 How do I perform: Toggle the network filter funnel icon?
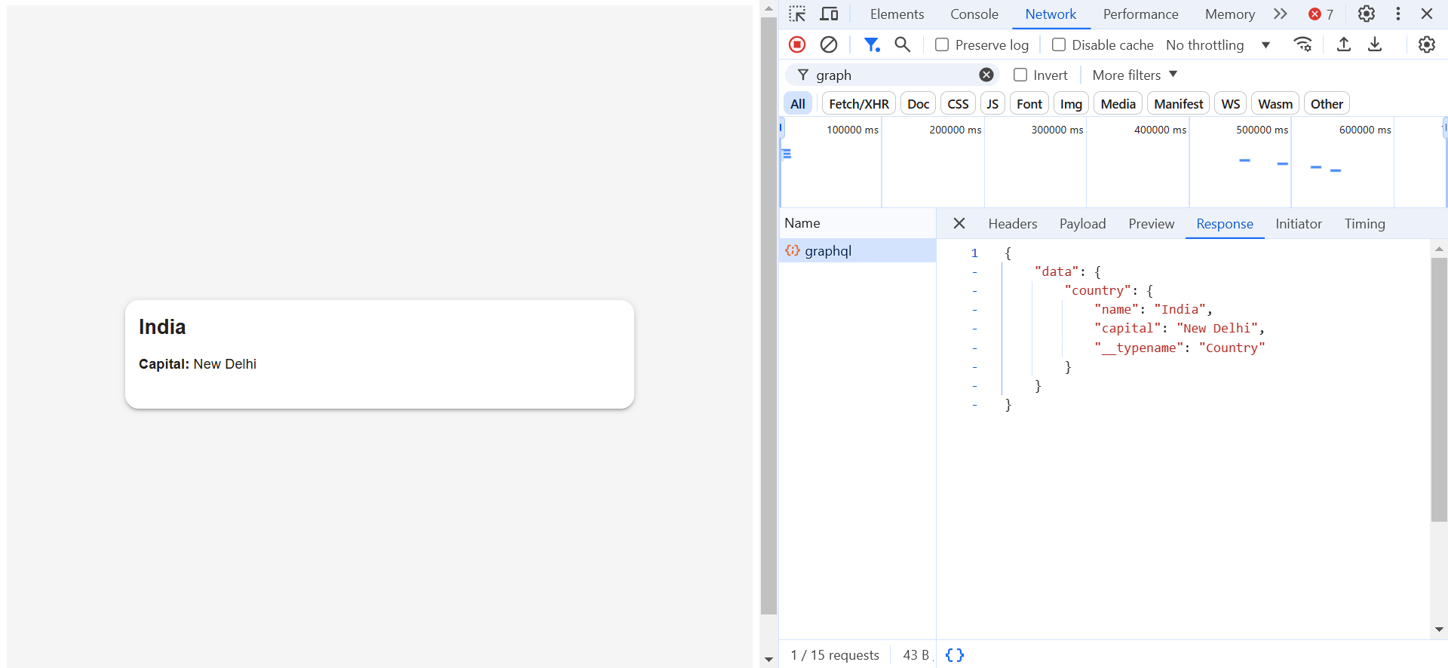click(x=872, y=44)
